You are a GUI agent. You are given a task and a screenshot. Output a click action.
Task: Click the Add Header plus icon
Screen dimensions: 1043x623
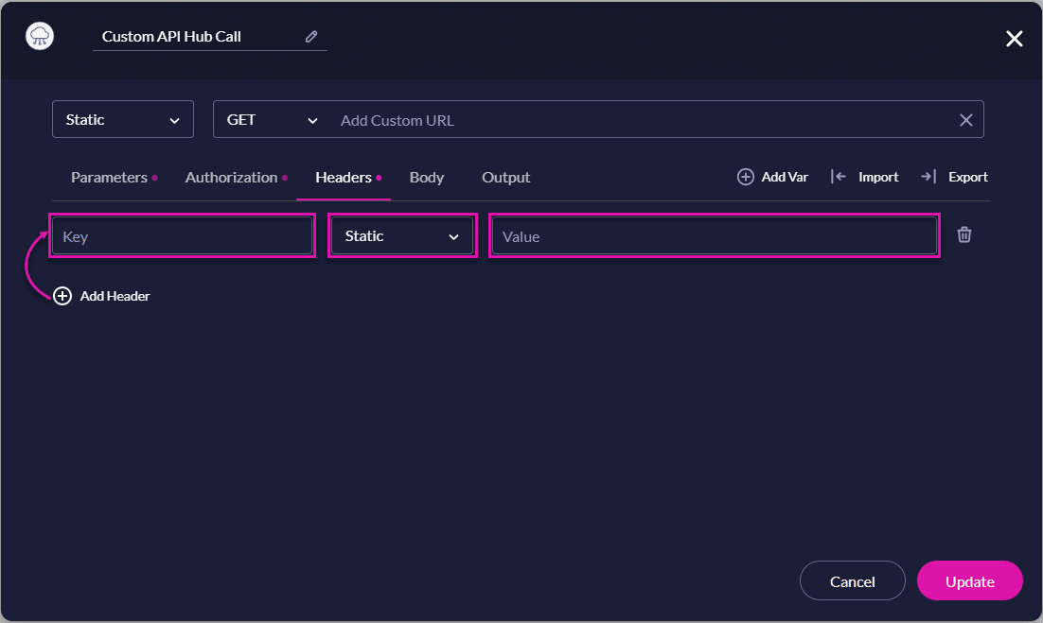pyautogui.click(x=62, y=295)
